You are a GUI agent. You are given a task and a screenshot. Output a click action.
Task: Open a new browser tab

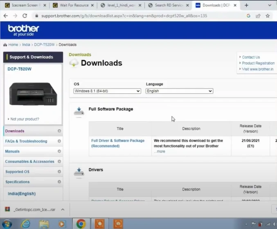point(246,5)
